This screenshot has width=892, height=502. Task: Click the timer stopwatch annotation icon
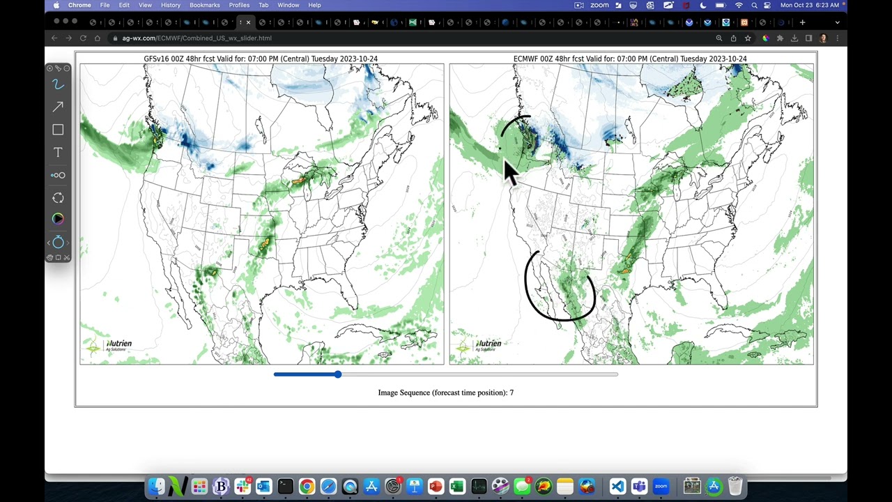pyautogui.click(x=58, y=242)
